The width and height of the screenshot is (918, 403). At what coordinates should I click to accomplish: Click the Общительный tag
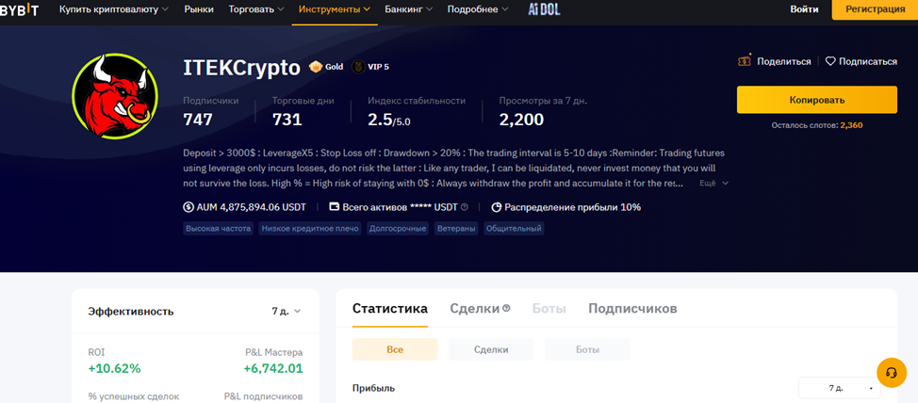click(514, 228)
